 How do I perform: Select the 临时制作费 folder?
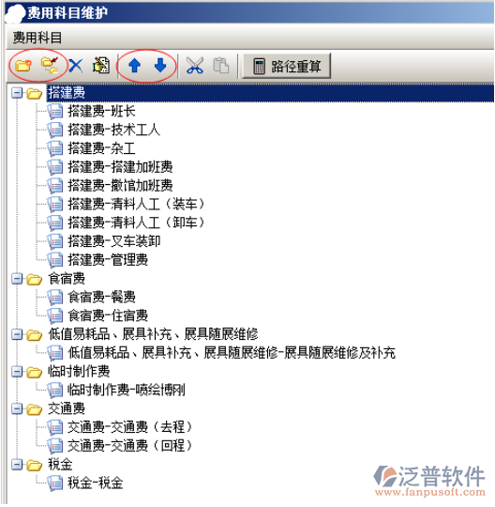click(x=79, y=372)
